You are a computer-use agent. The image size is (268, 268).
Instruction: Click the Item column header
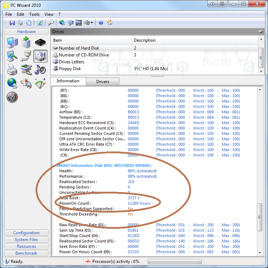pyautogui.click(x=91, y=40)
